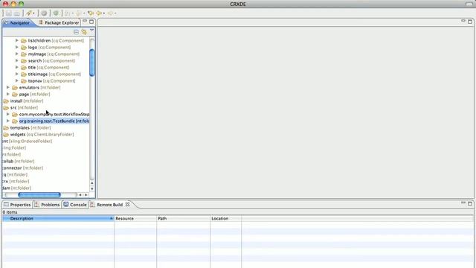
Task: Expand the titleimage component node
Action: pyautogui.click(x=17, y=74)
